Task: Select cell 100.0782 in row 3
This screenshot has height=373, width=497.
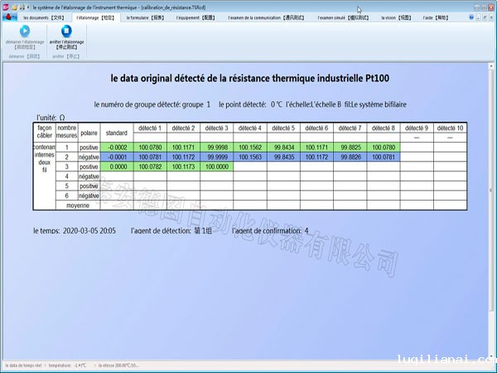Action: 150,167
